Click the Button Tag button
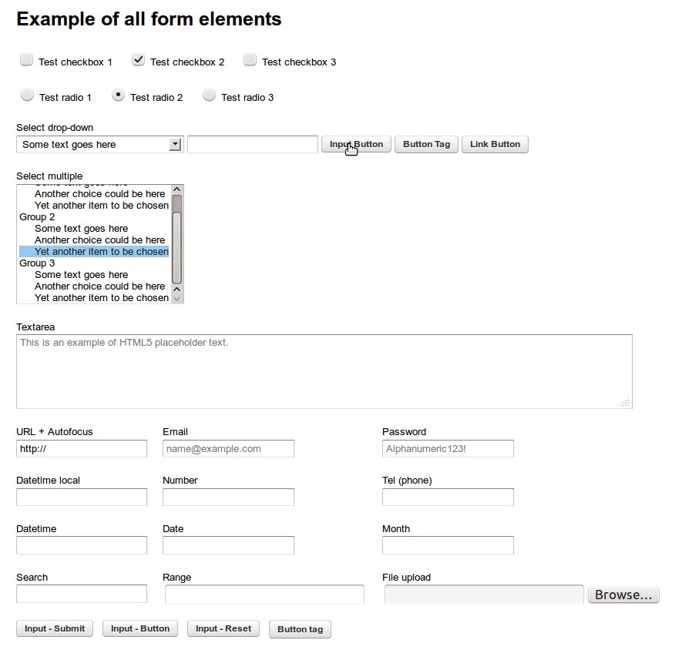The height and width of the screenshot is (650, 682). [x=426, y=144]
